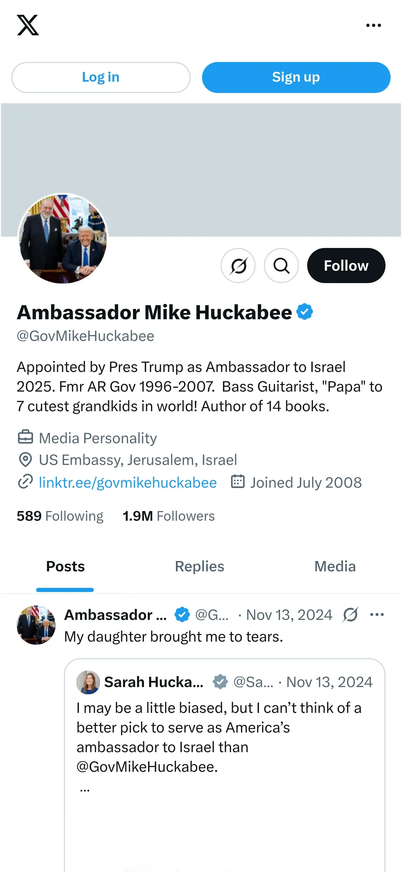Click the X logo icon
This screenshot has width=402, height=872.
[x=28, y=25]
